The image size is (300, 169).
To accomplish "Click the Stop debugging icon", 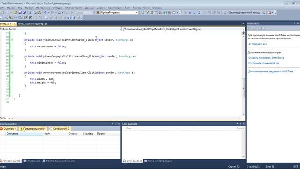I will (195, 13).
